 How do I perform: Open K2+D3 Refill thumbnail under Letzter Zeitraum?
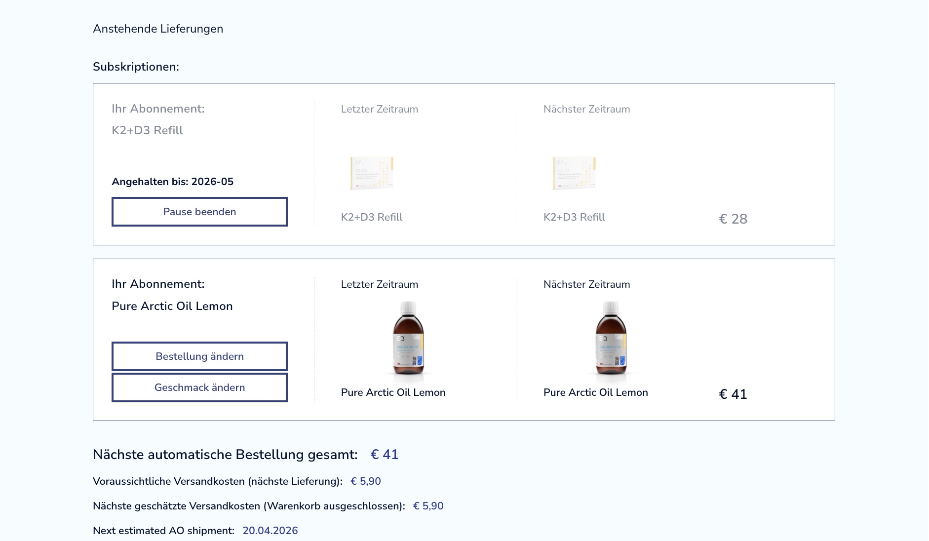372,173
